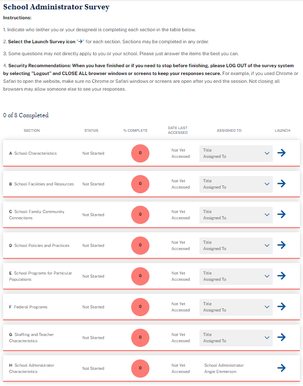Launch School Programs for Particular Populations arrow
This screenshot has height=386, width=303.
pyautogui.click(x=281, y=276)
